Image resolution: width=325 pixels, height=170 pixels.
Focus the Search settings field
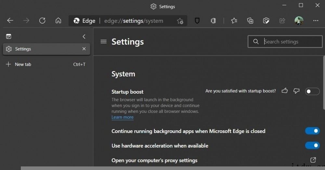pos(285,42)
